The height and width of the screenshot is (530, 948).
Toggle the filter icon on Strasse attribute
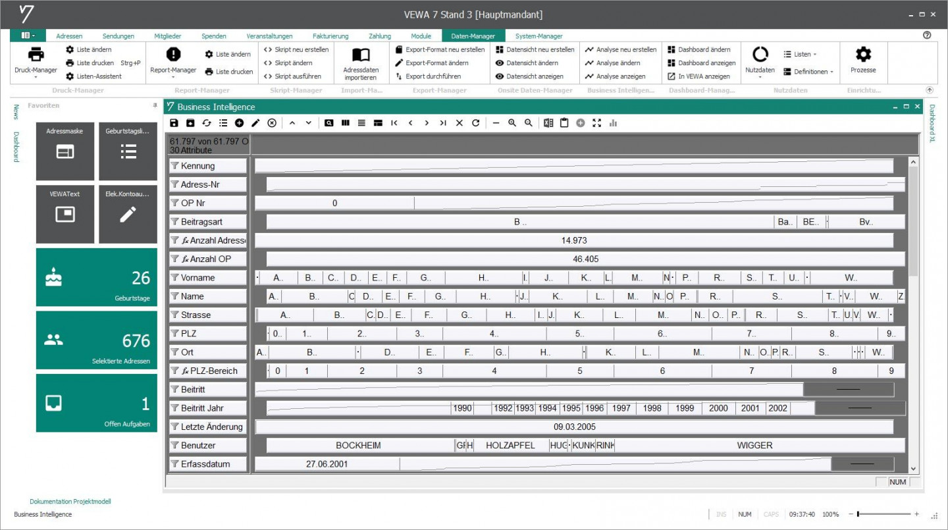(174, 315)
